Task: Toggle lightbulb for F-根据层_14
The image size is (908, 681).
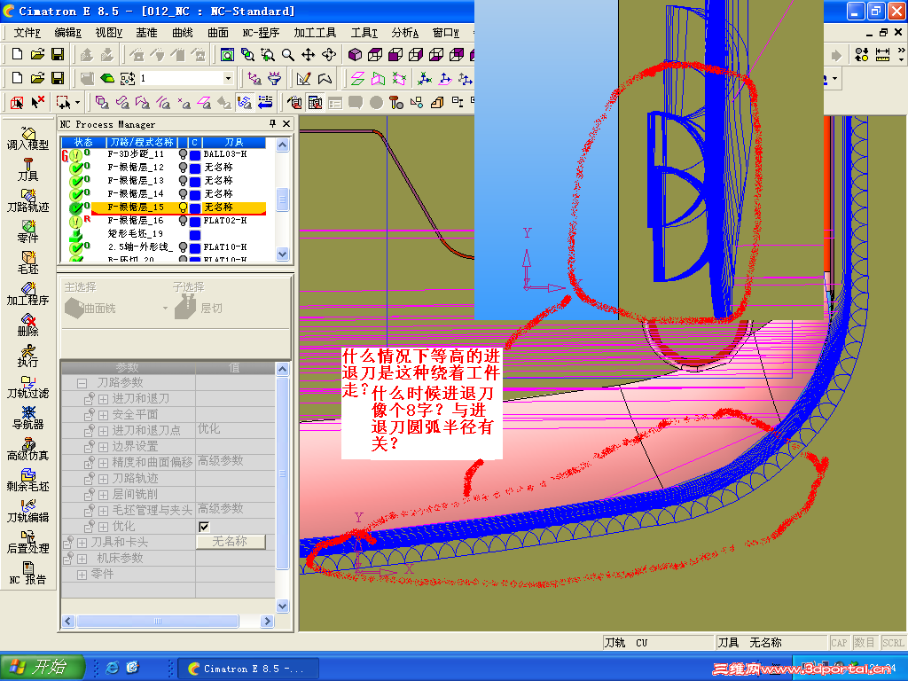Action: 183,194
